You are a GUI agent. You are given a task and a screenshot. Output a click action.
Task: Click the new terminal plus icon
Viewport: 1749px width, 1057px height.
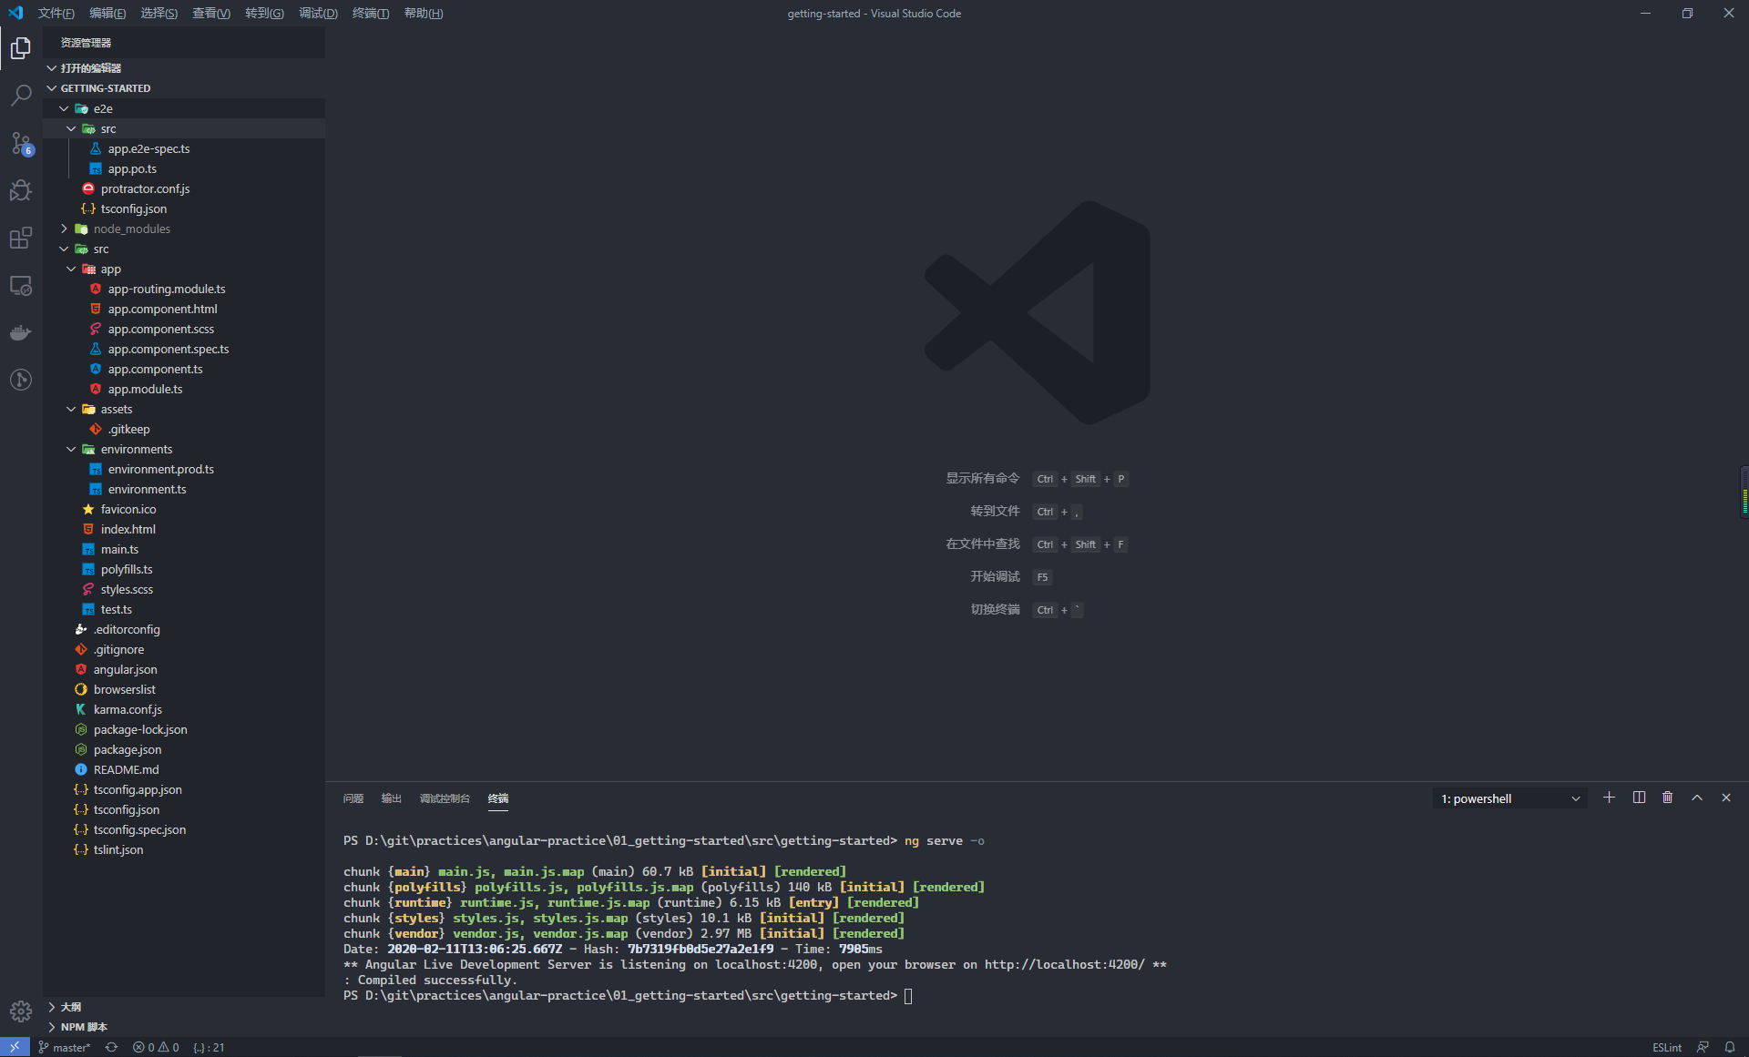coord(1609,798)
